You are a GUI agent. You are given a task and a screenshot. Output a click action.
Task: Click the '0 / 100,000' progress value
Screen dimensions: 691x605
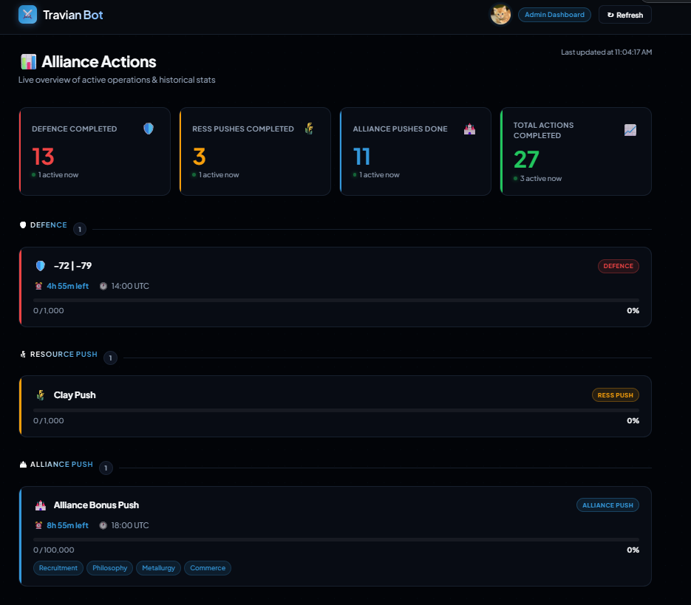tap(54, 550)
